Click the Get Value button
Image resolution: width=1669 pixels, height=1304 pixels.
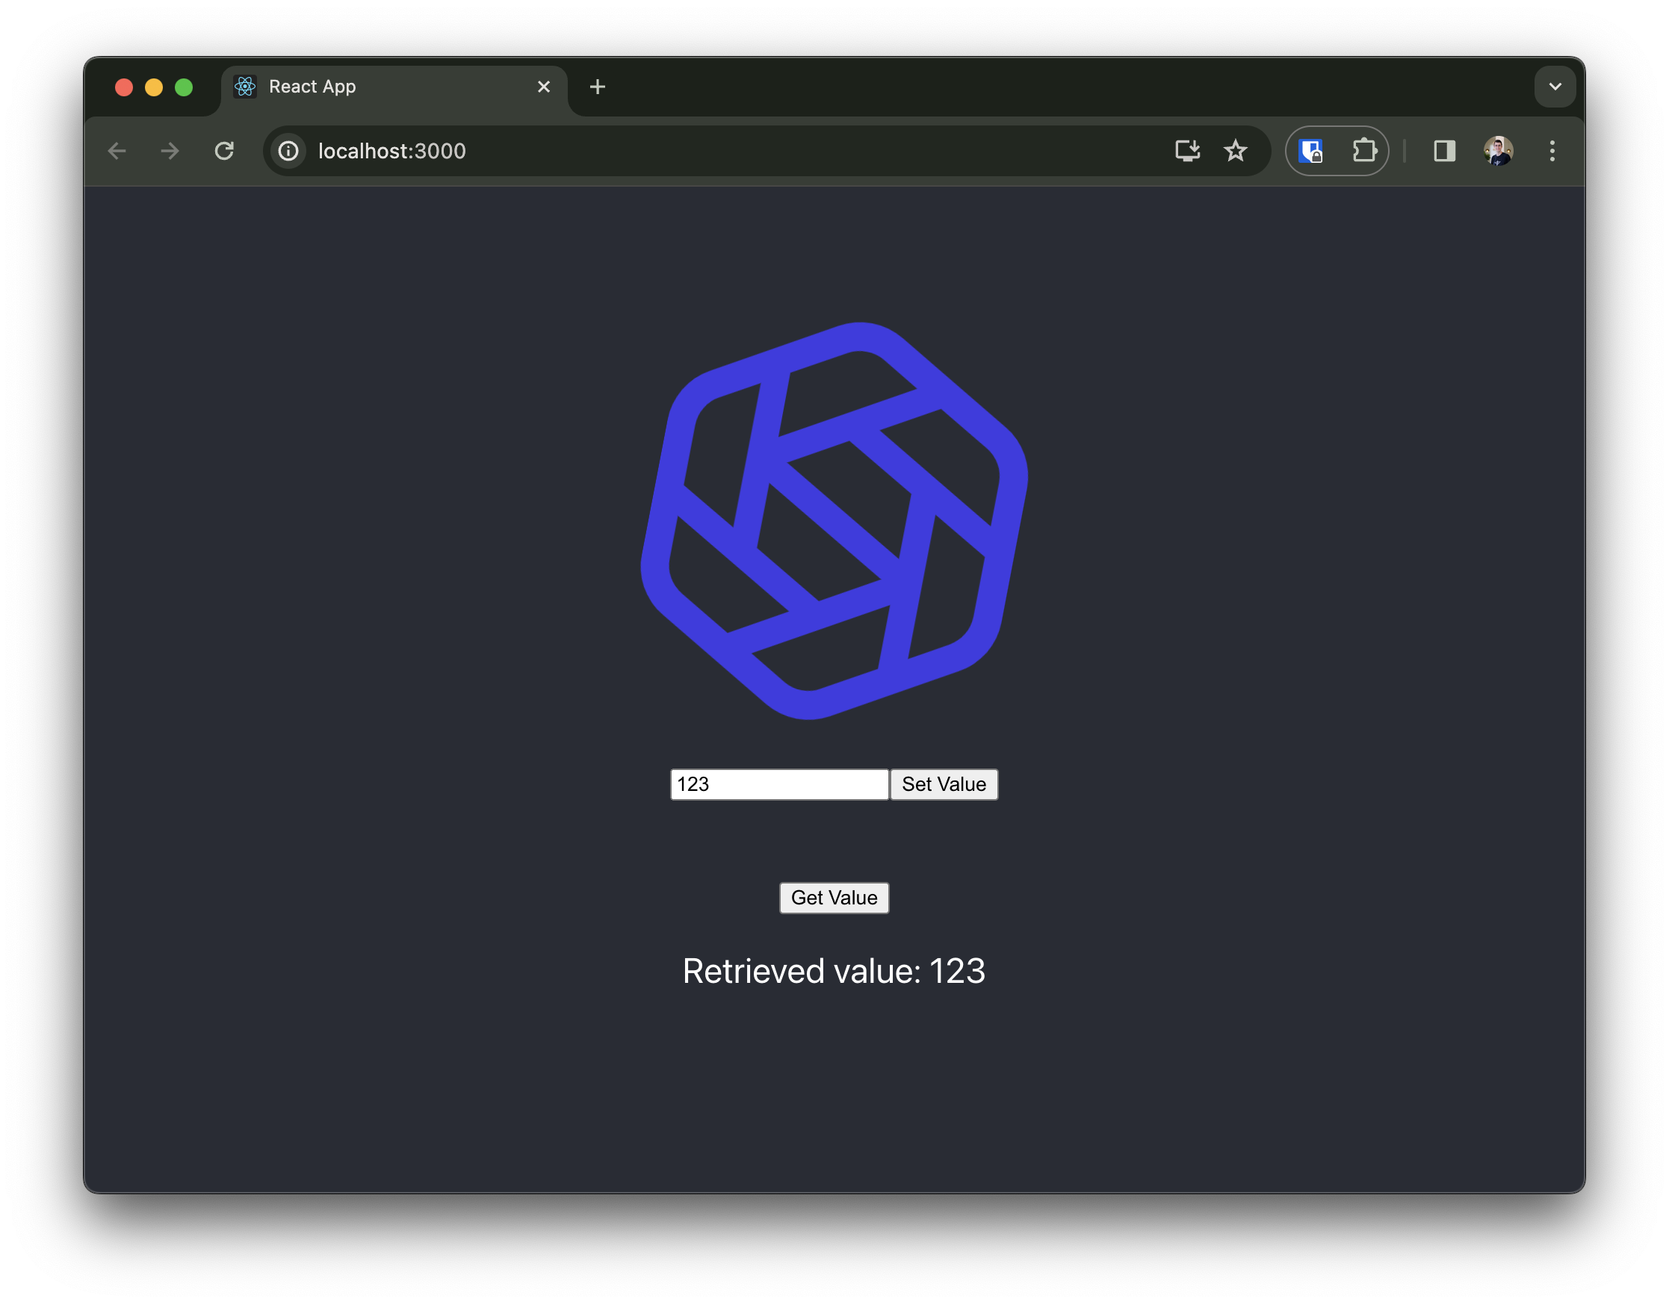tap(834, 896)
